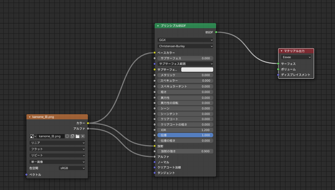Open the リピート extension dropdown
The height and width of the screenshot is (190, 335).
point(57,155)
